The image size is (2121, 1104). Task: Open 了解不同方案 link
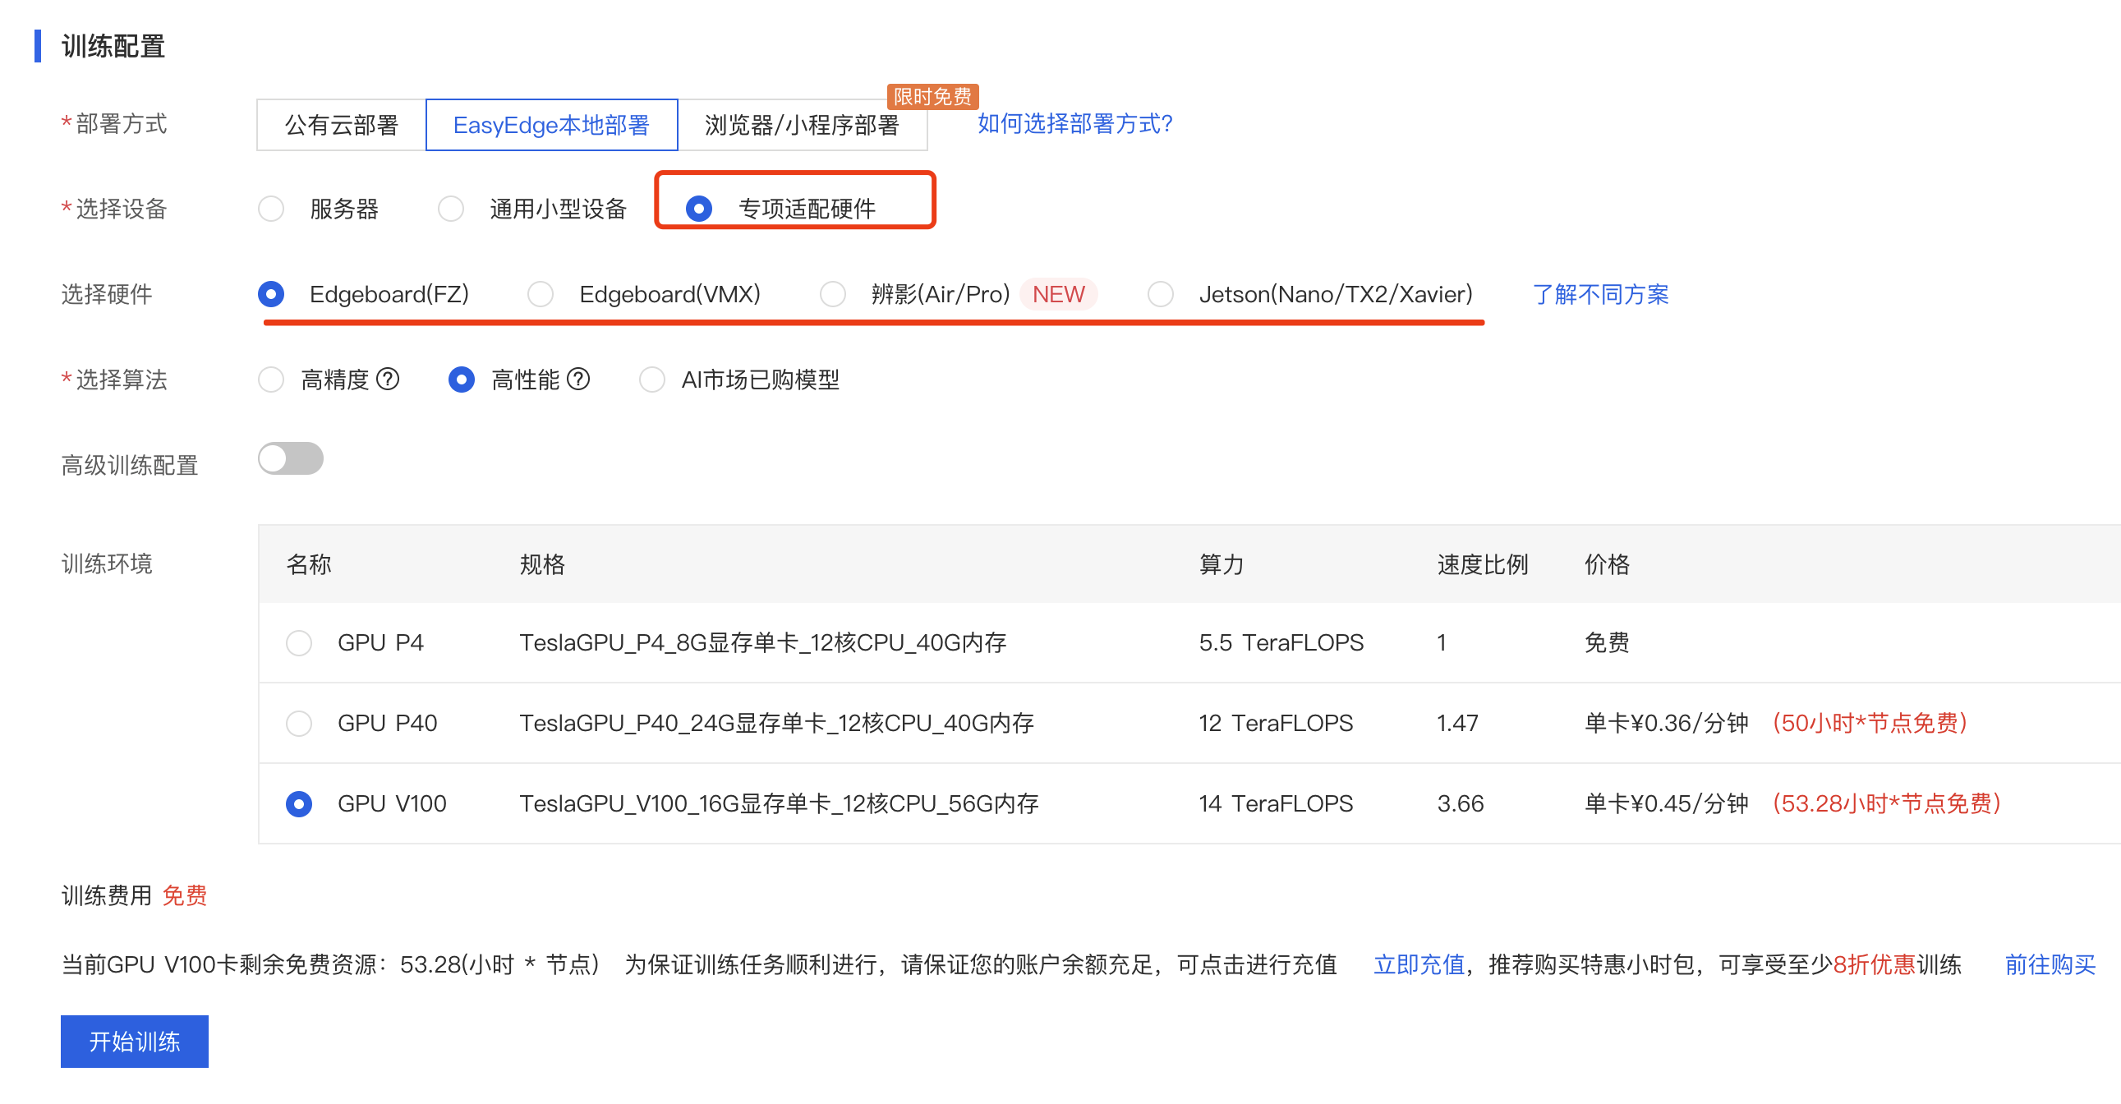[1600, 294]
